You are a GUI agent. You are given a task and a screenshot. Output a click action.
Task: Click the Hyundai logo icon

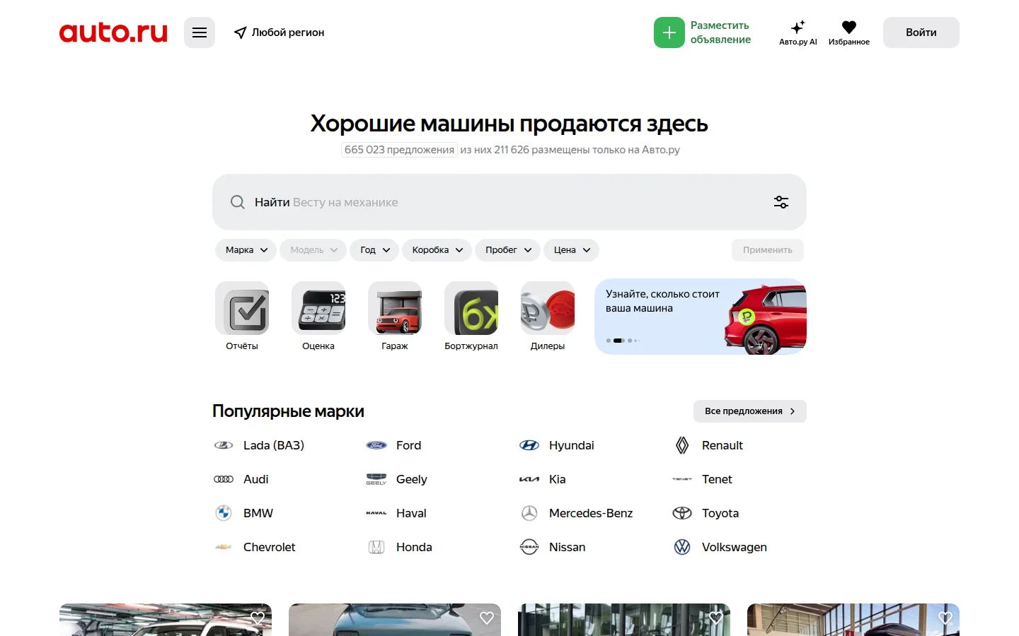[529, 445]
